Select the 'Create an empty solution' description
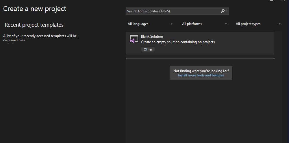The image size is (289, 143). [178, 42]
